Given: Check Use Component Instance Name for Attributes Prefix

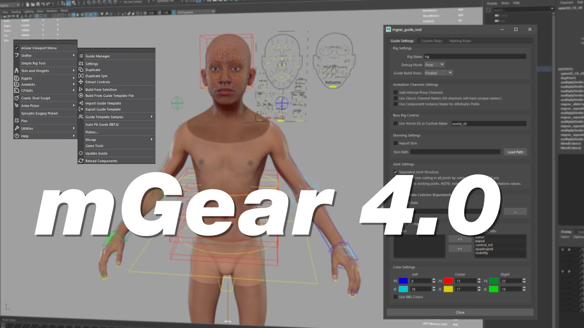Looking at the screenshot, I should (x=396, y=104).
